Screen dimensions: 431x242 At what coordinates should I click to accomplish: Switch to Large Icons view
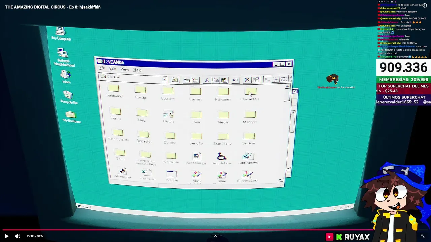[267, 79]
